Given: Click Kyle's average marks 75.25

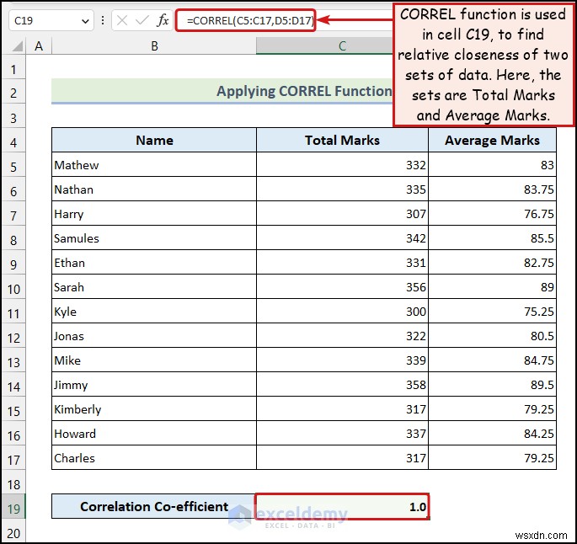Looking at the screenshot, I should [493, 312].
